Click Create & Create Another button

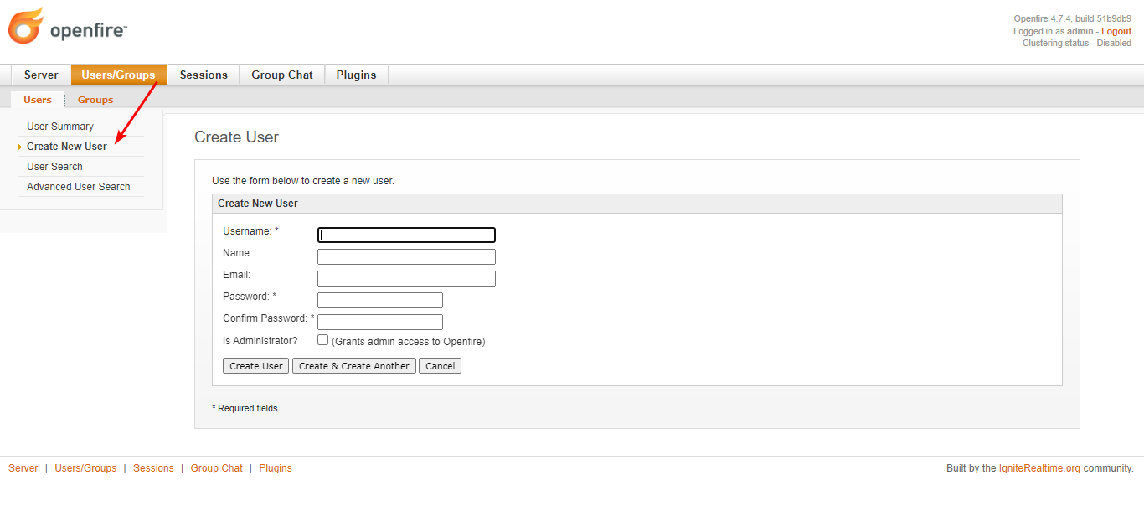click(x=354, y=366)
